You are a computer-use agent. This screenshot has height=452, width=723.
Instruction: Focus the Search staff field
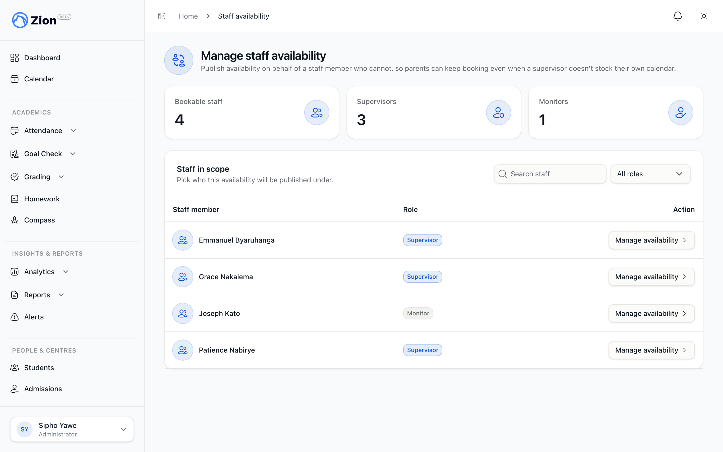point(550,174)
